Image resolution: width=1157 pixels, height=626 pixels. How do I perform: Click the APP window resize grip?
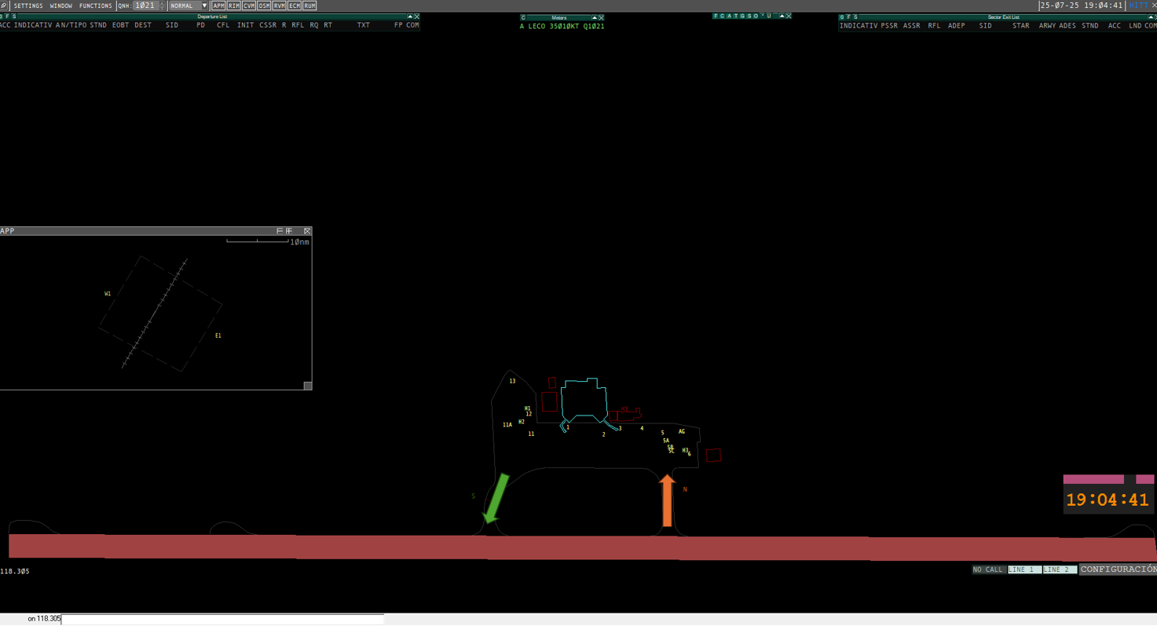click(308, 386)
